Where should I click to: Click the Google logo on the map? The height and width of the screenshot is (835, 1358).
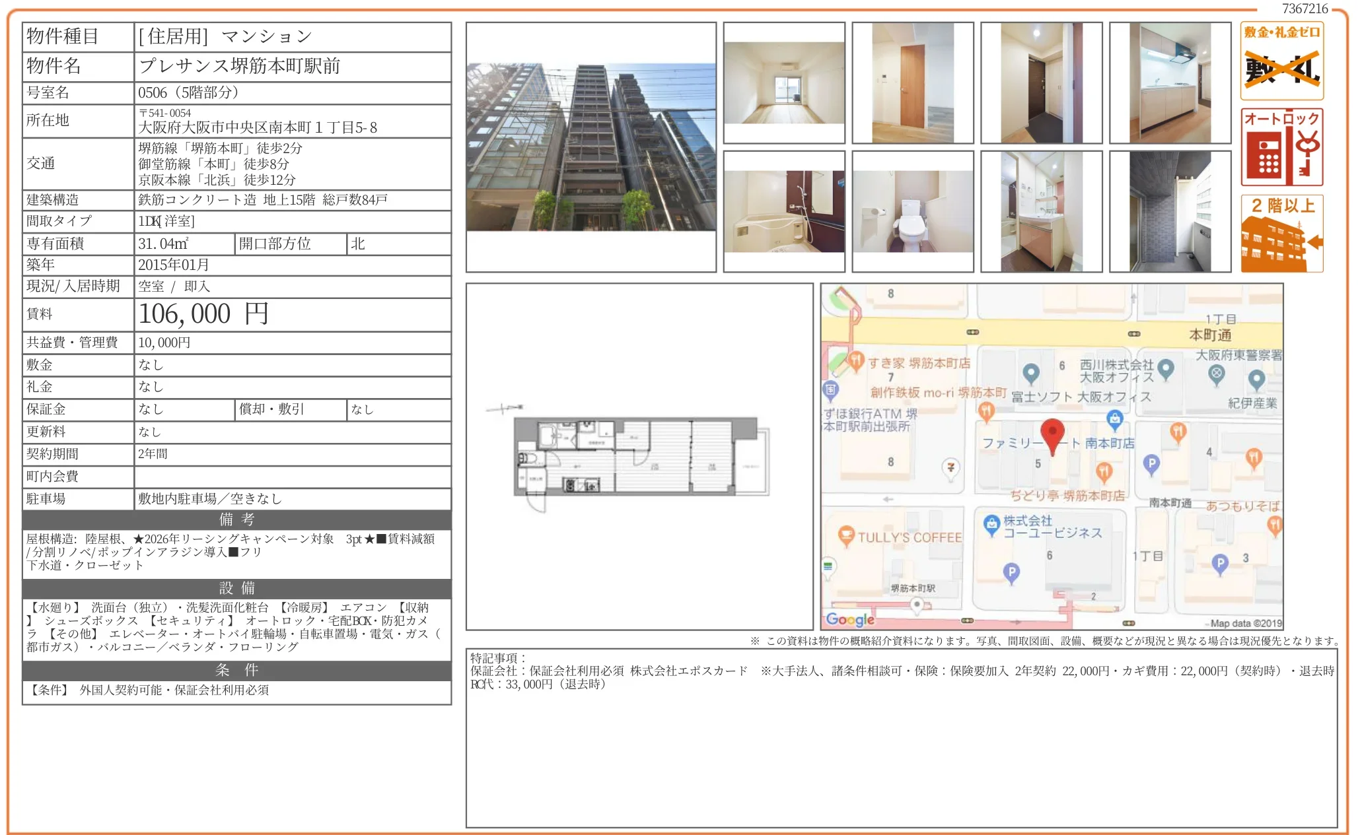click(x=849, y=619)
